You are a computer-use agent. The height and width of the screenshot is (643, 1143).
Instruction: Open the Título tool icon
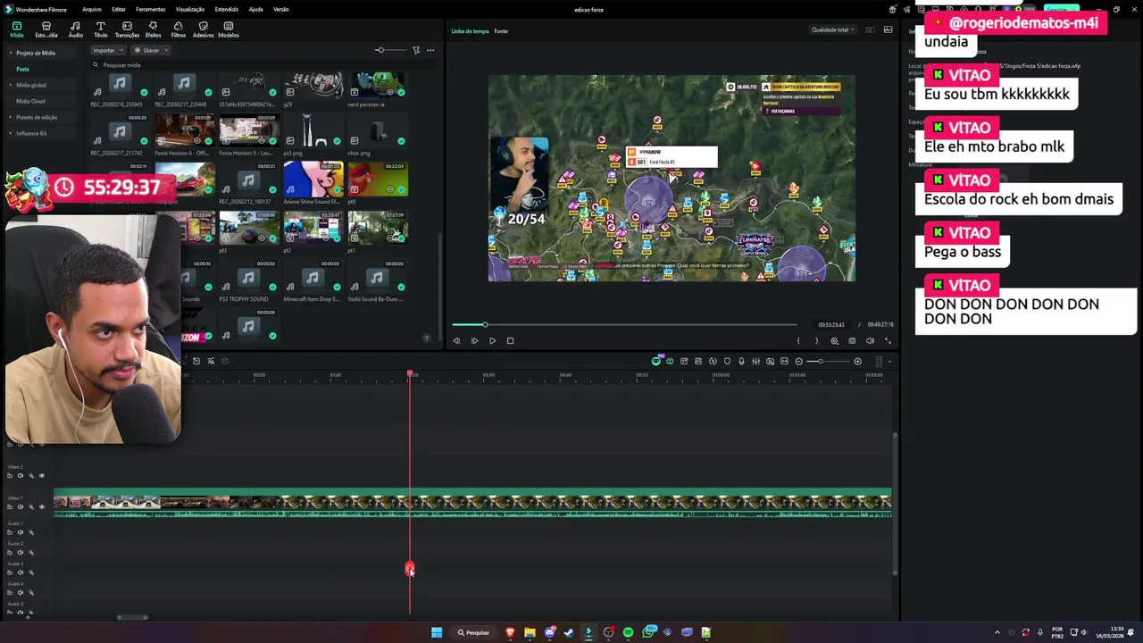pos(101,29)
